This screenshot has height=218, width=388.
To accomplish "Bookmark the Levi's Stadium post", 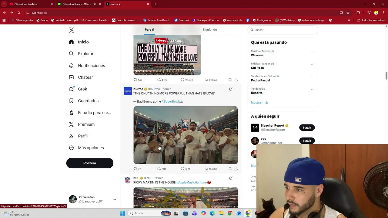I will click(230, 80).
